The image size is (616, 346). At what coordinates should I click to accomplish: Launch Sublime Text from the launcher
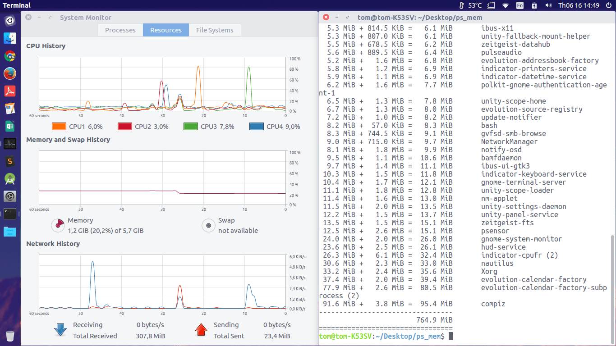[x=10, y=161]
